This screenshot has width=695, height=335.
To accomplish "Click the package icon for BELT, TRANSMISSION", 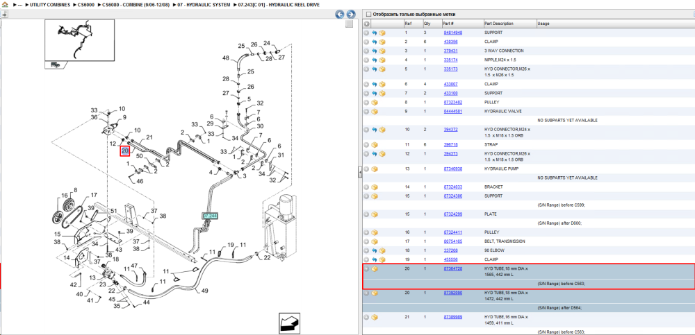I will point(375,241).
